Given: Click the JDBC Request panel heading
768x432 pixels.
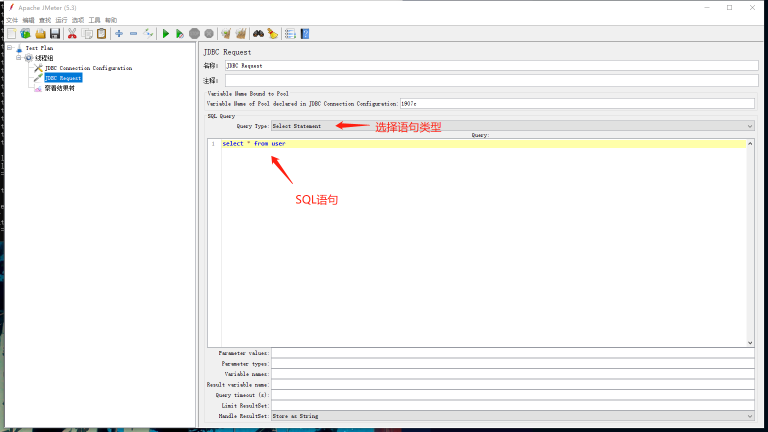Looking at the screenshot, I should tap(227, 52).
